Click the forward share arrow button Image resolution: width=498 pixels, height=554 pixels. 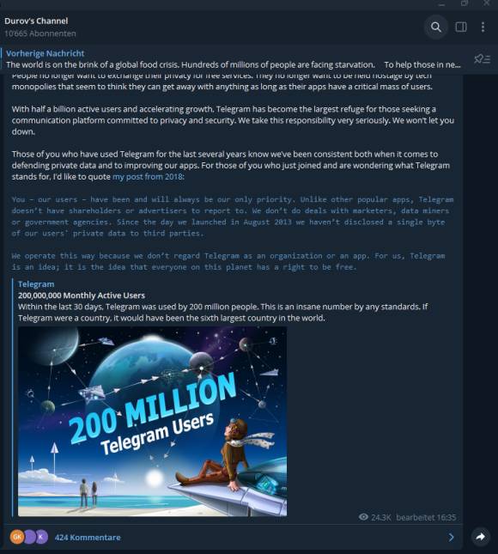[x=481, y=537]
